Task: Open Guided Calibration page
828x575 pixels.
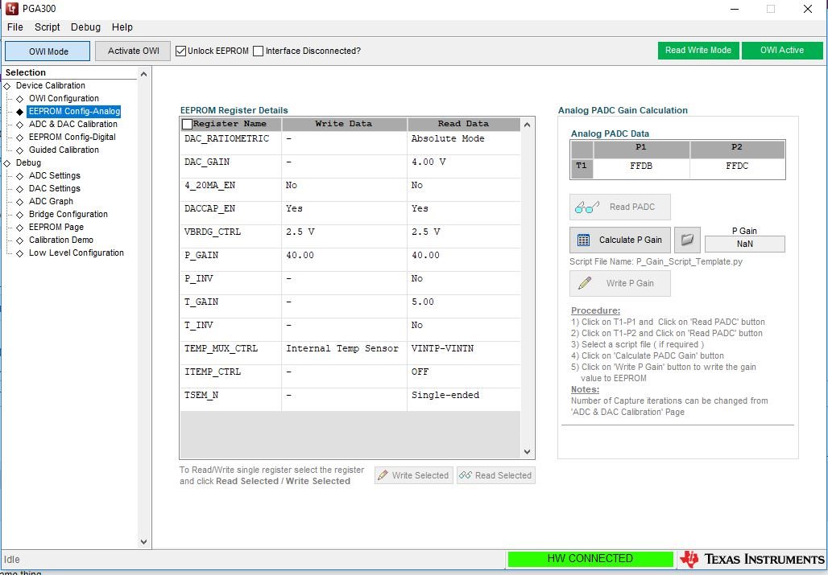Action: tap(64, 150)
